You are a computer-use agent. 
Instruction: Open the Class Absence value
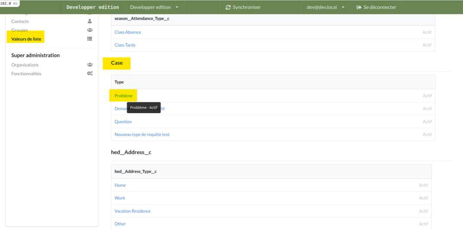(x=128, y=32)
